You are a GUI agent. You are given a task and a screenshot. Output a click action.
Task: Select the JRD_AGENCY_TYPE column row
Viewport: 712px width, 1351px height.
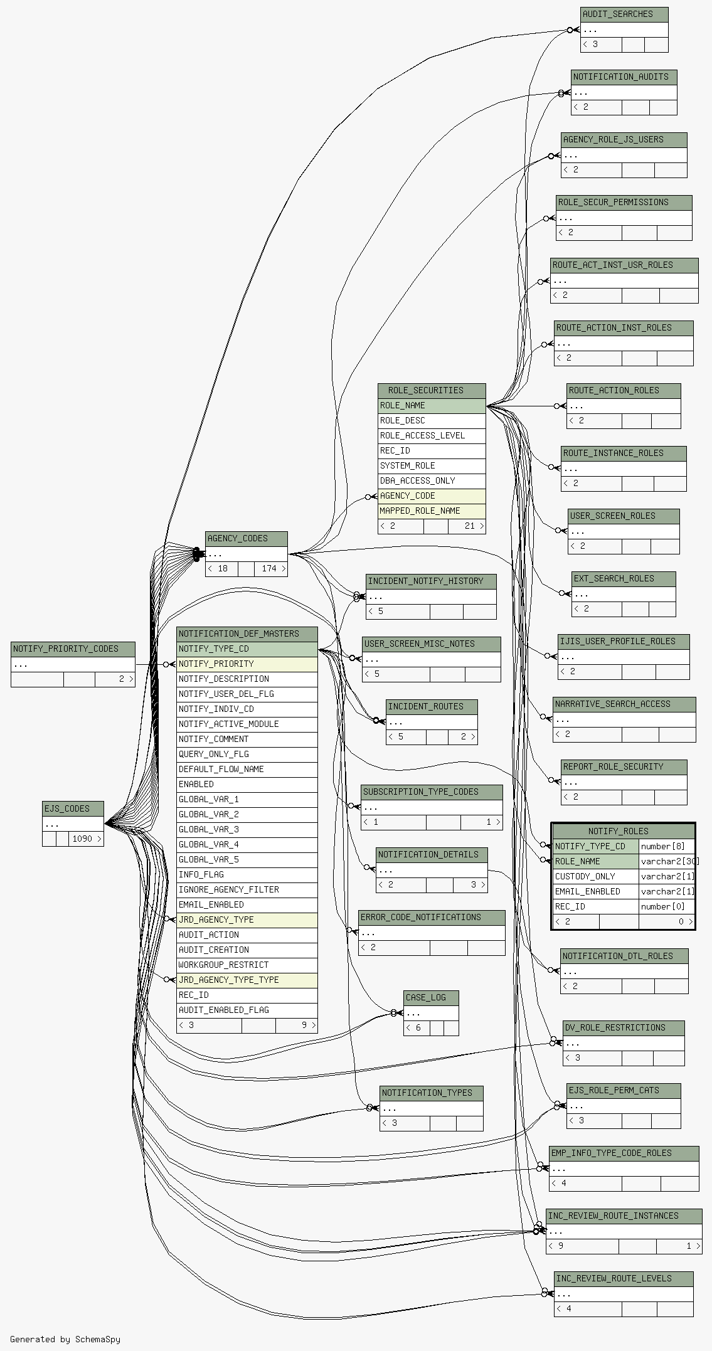pos(247,920)
